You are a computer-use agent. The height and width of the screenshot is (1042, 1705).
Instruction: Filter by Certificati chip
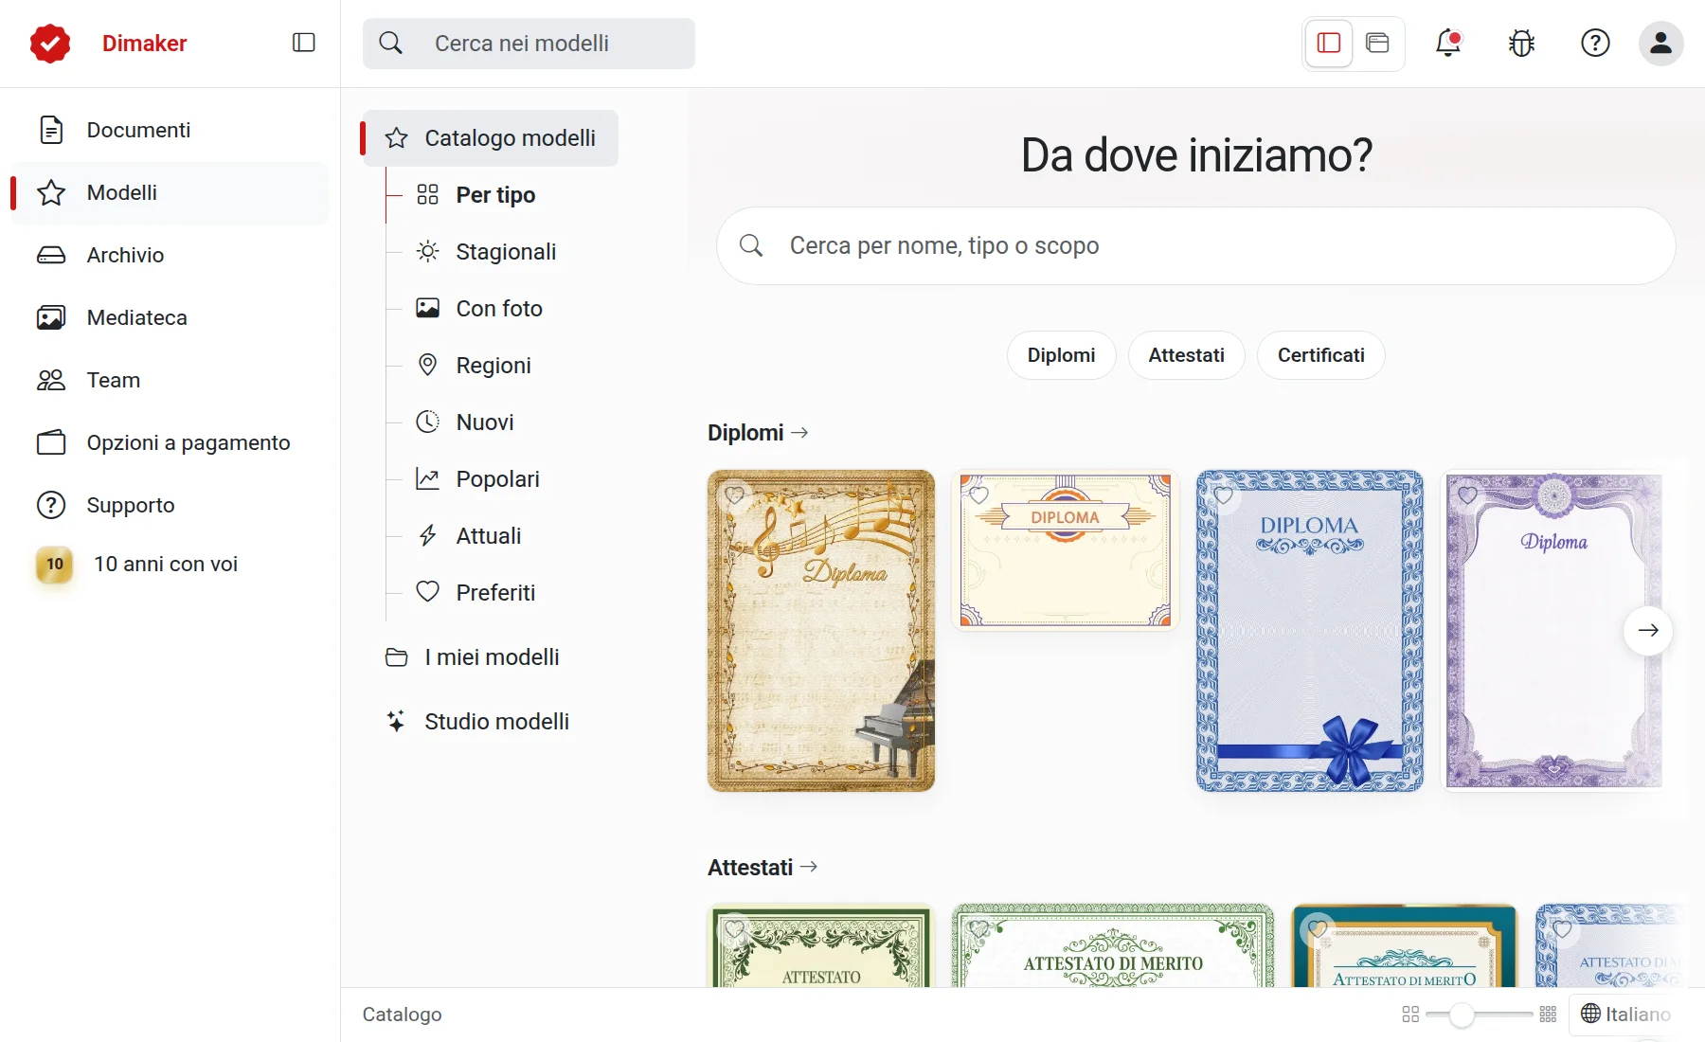coord(1320,355)
